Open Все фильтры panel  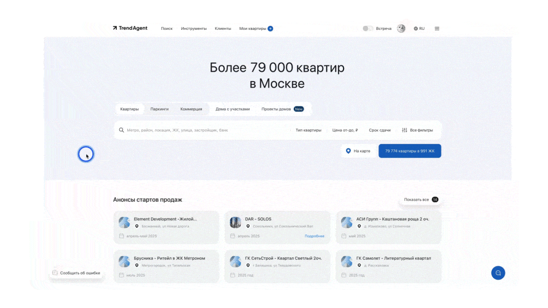[x=417, y=130]
